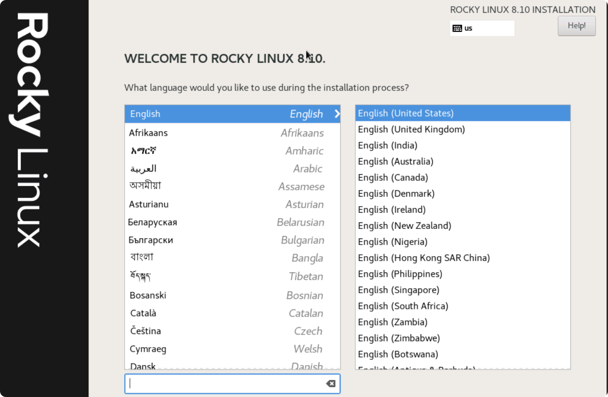Select English (Ireland) locale
Viewport: 608px width, 397px height.
pos(463,209)
